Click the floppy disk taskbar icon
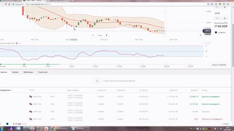Viewport: 234px width, 131px height. pyautogui.click(x=11, y=128)
